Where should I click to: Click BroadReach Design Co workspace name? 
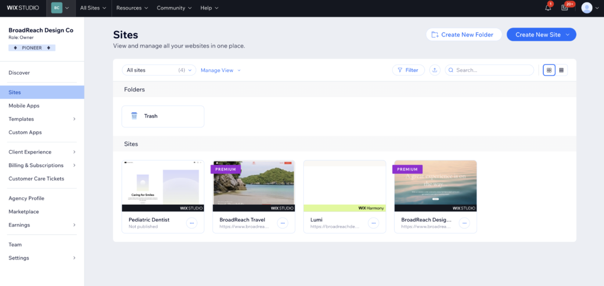41,31
